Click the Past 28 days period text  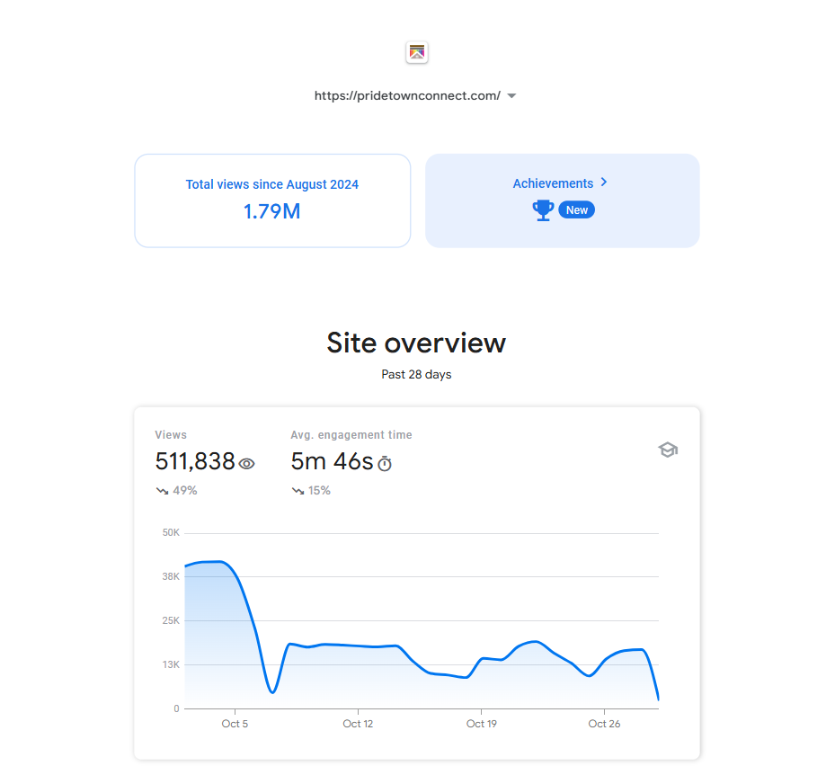(x=416, y=375)
